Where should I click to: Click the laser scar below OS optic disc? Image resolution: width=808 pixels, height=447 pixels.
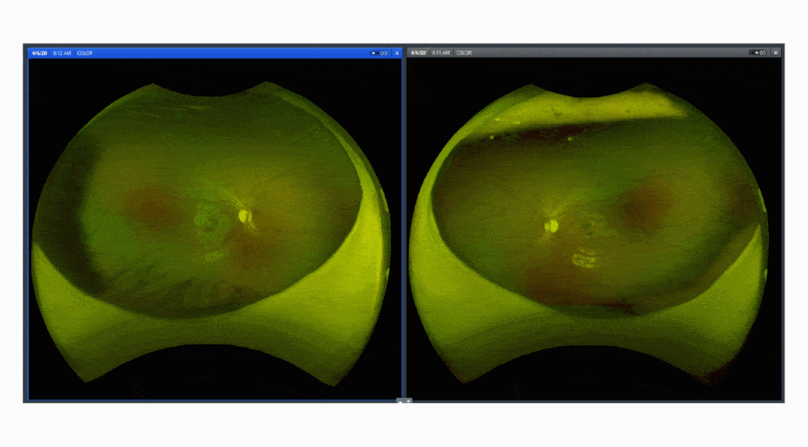(x=585, y=259)
